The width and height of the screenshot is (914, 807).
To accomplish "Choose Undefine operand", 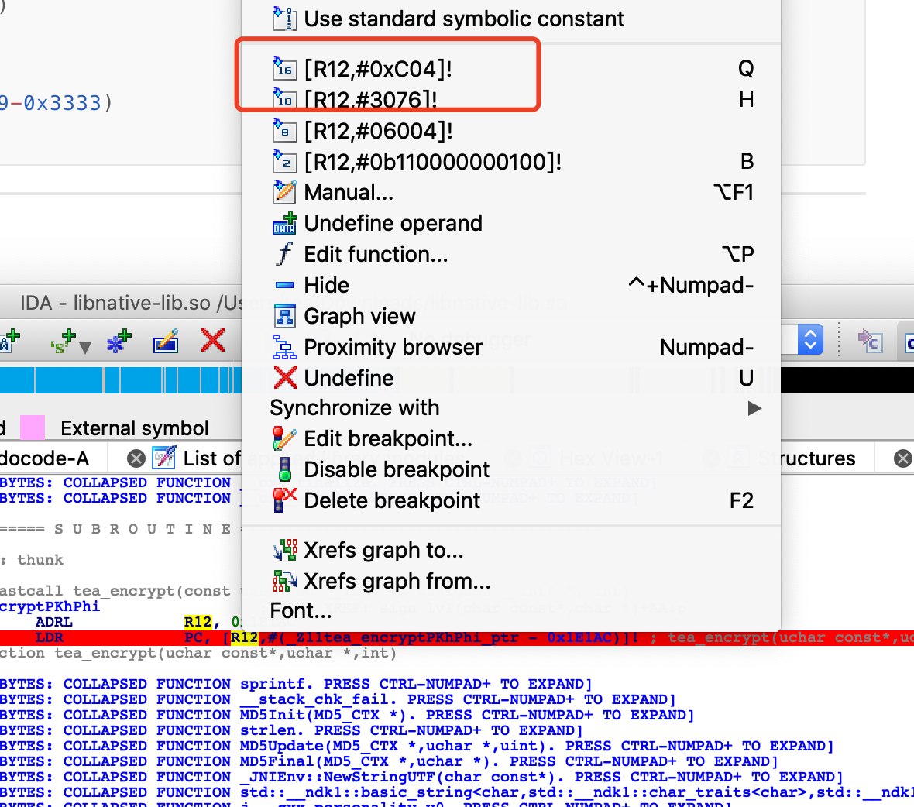I will (x=510, y=223).
